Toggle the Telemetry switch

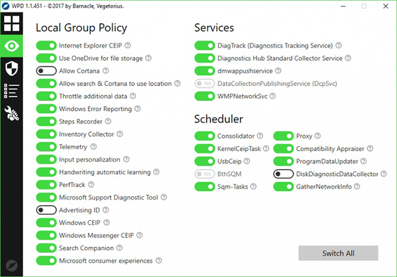coord(47,147)
